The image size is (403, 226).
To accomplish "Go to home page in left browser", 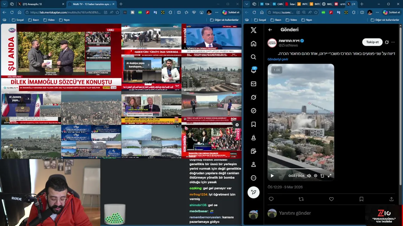I will (20, 12).
